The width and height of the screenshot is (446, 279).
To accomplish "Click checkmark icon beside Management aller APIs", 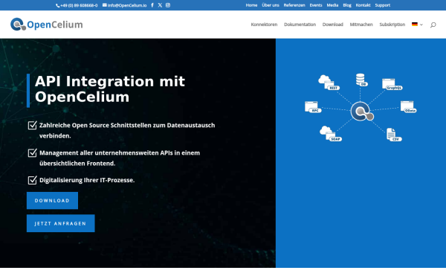I will click(x=33, y=153).
